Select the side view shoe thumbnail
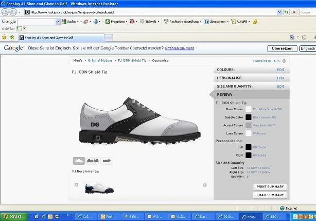Image resolution: width=316 pixels, height=221 pixels. click(79, 161)
